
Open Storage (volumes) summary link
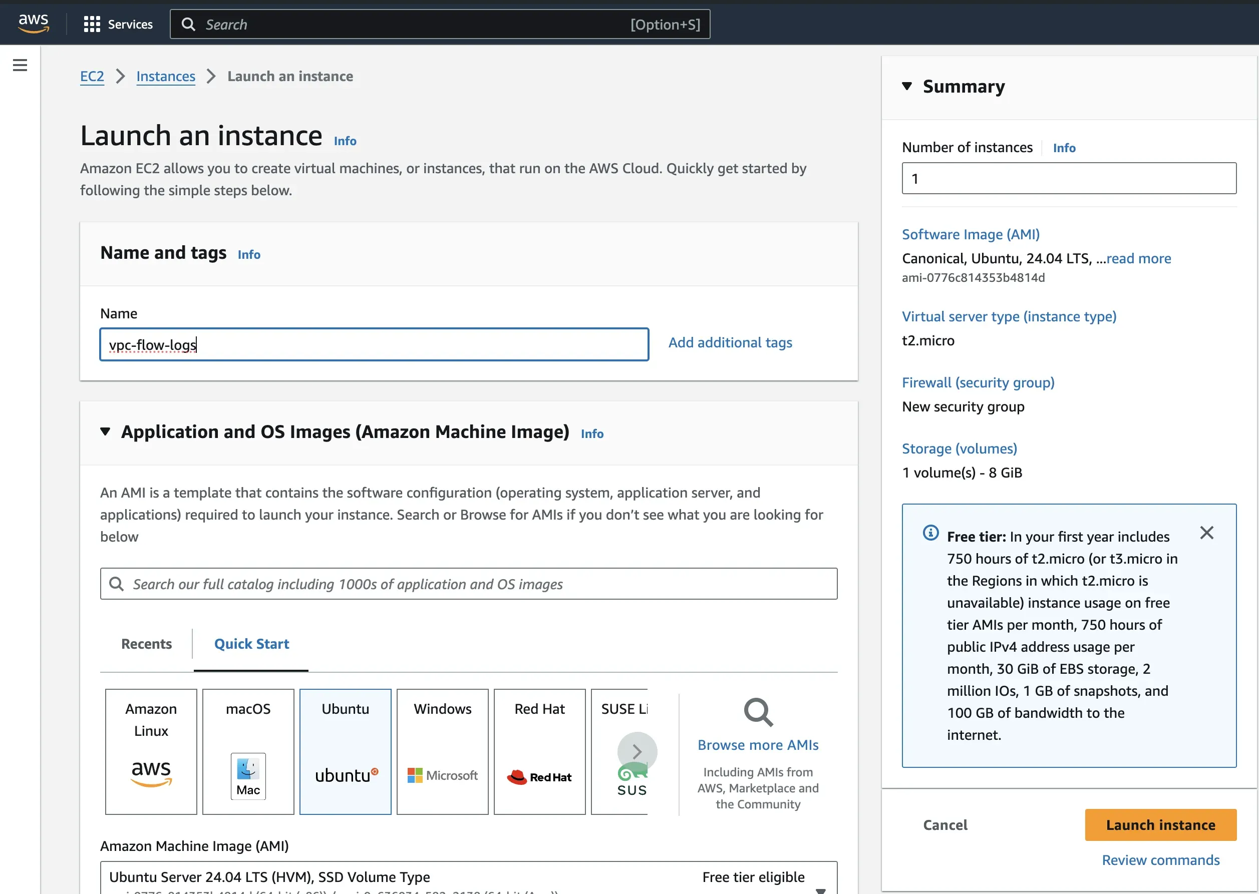pos(960,449)
